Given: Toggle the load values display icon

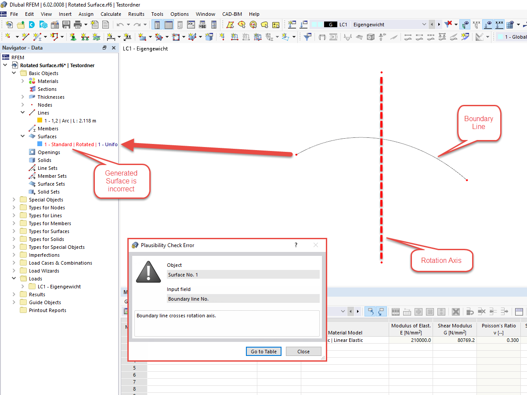Looking at the screenshot, I should [x=499, y=25].
